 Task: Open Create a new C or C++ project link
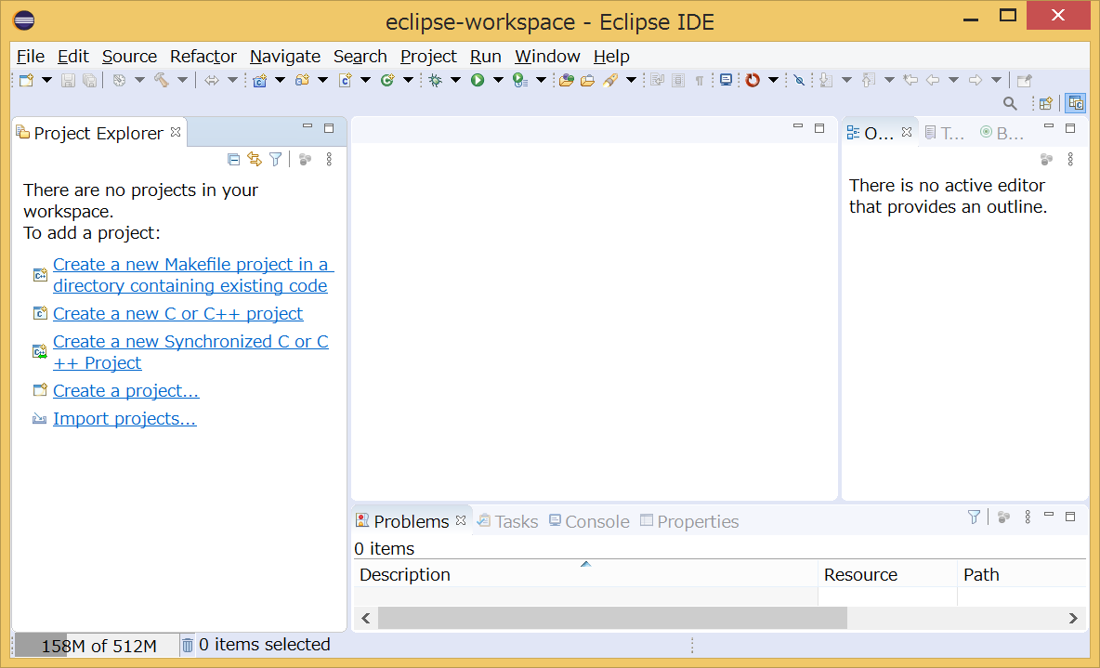[177, 313]
